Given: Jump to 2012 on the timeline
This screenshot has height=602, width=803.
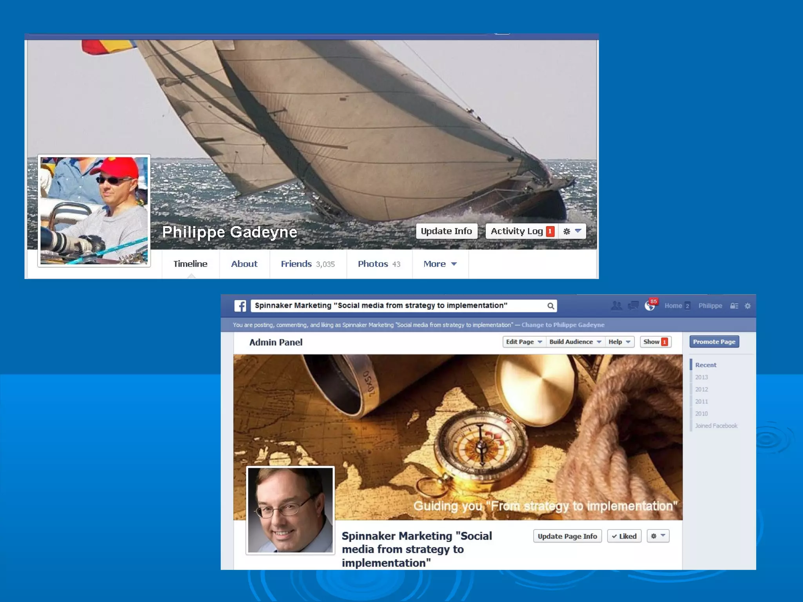Looking at the screenshot, I should (701, 389).
